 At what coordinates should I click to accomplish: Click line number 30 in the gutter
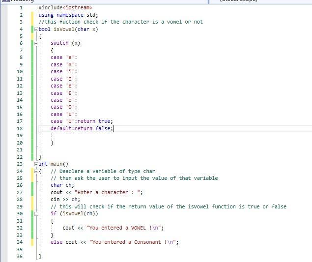[x=20, y=214]
